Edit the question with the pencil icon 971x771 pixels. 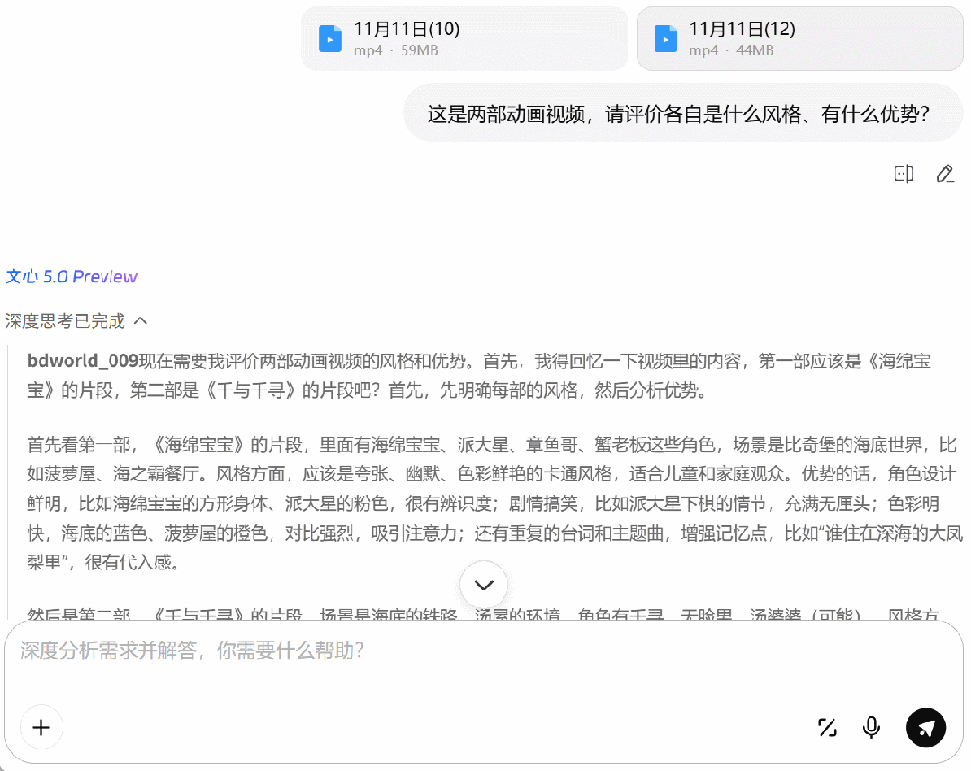944,174
